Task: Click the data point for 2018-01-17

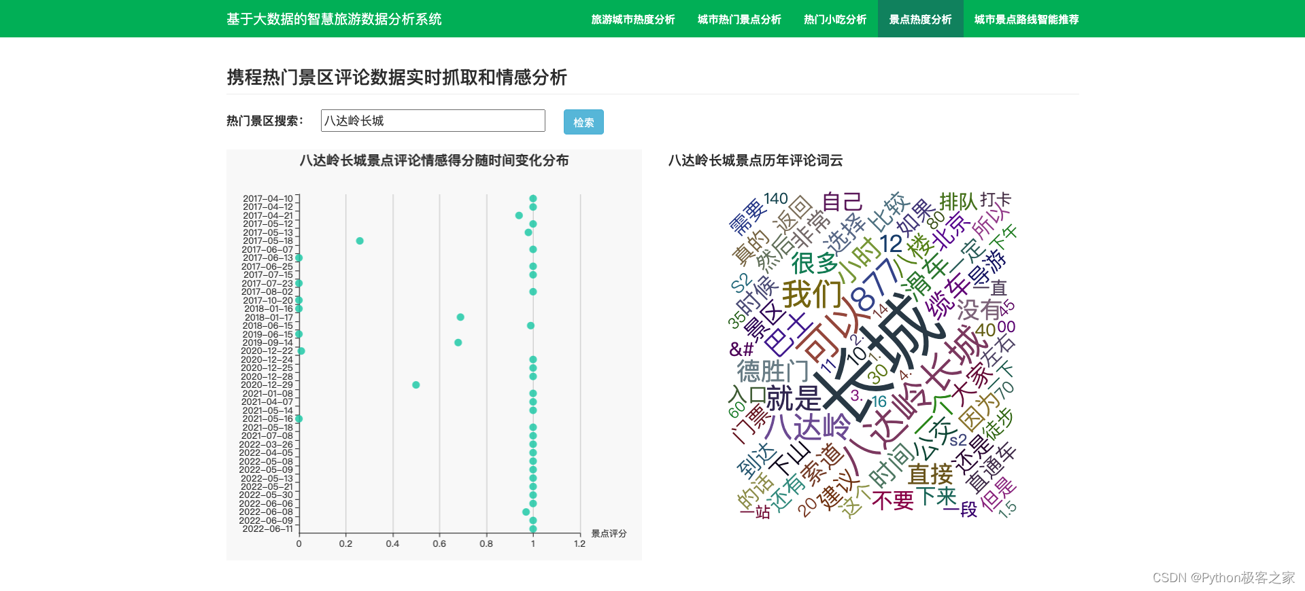Action: point(460,317)
